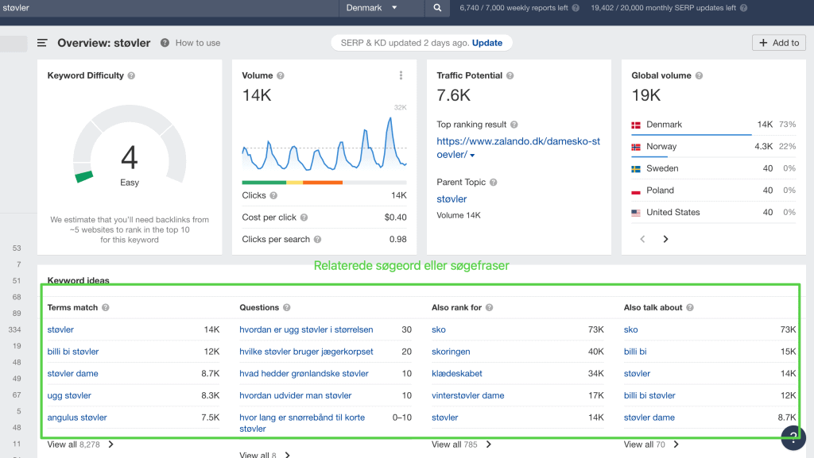Go to next global volume countries page
Screen dimensions: 814x458
click(x=665, y=239)
